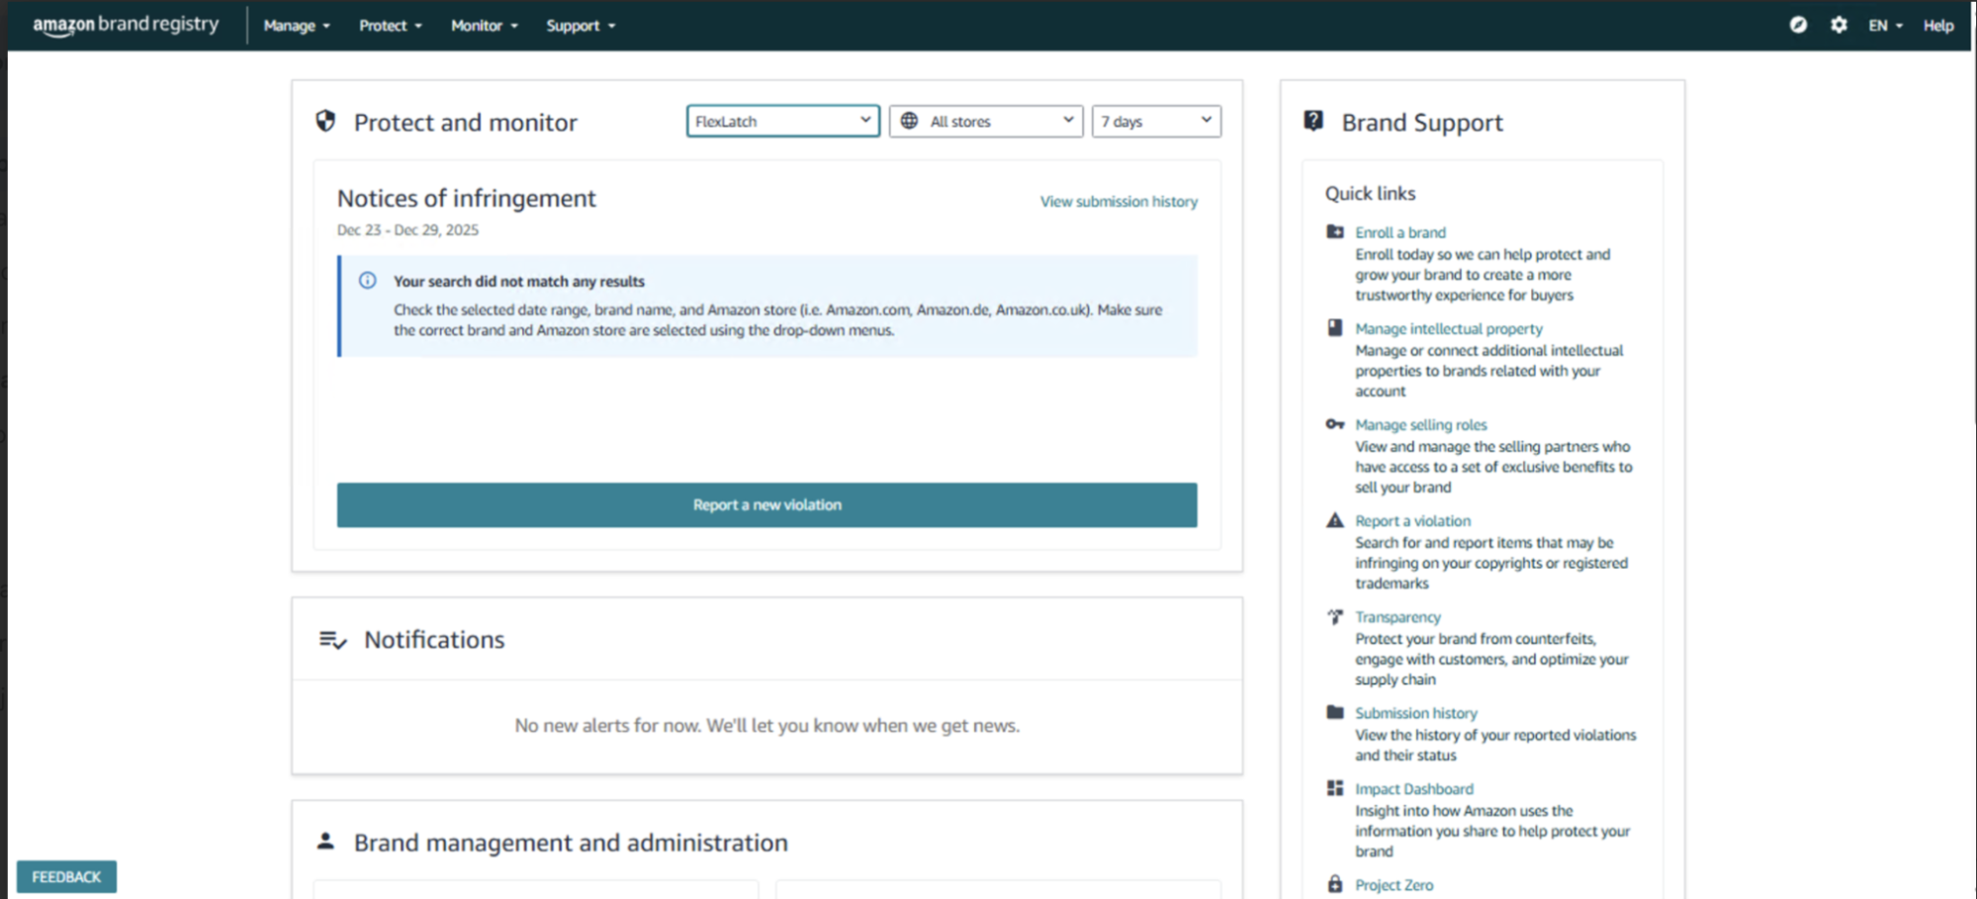Open the View submission history link
This screenshot has height=899, width=1977.
coord(1118,202)
